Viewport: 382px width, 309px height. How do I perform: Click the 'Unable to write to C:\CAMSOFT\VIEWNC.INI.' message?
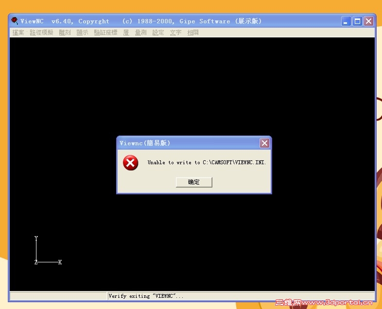(207, 162)
